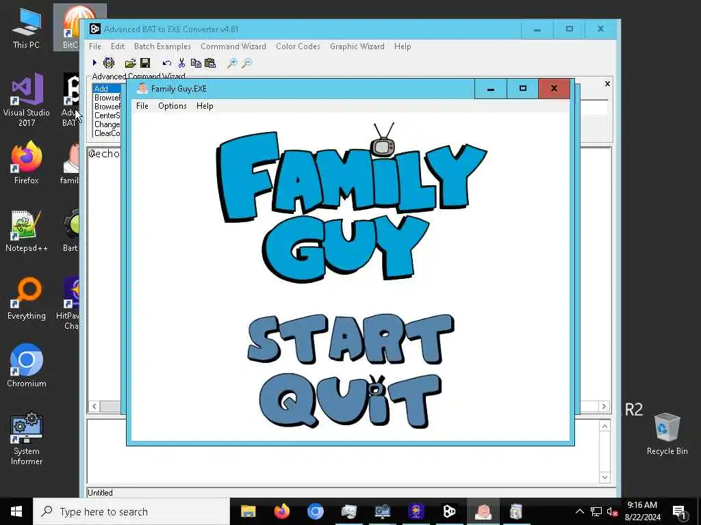
Task: Minimize the Family Guy.EXE window
Action: [491, 89]
